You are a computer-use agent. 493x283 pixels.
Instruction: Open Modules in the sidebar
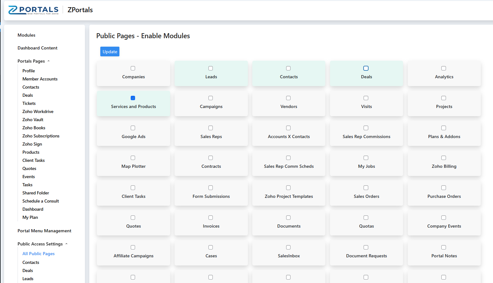[x=26, y=35]
